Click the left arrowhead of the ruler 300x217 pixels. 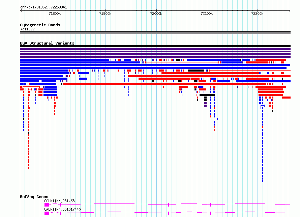21,11
